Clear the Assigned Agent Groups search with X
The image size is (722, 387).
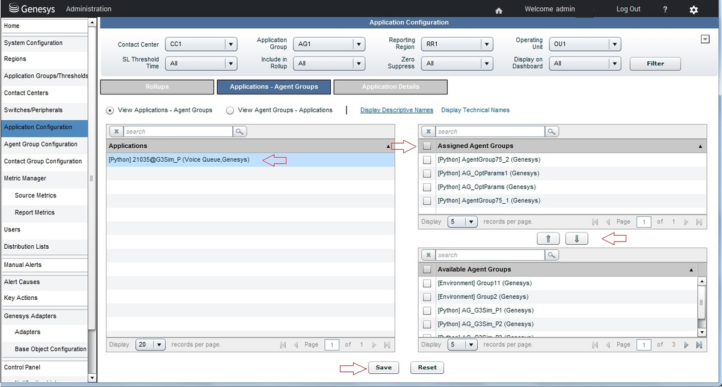click(428, 132)
